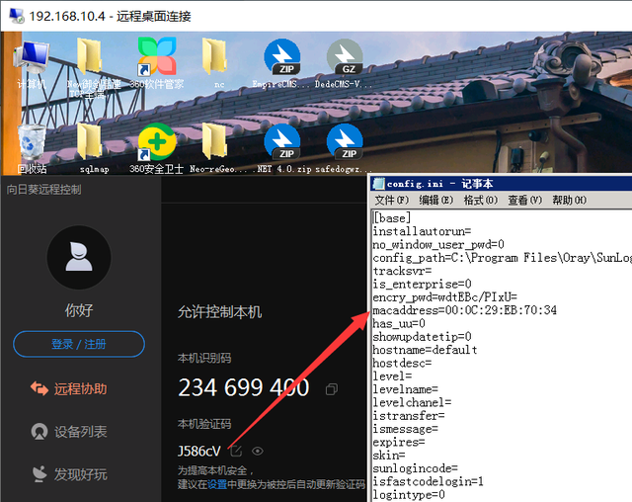
Task: Open the 查看(V) menu in Notepad
Action: coord(524,200)
